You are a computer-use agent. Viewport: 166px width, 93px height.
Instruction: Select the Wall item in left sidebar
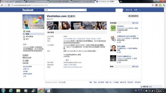28,31
